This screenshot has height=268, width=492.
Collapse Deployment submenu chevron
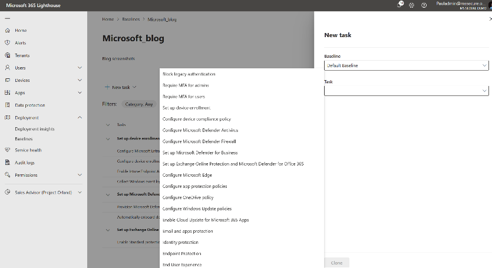(80, 117)
